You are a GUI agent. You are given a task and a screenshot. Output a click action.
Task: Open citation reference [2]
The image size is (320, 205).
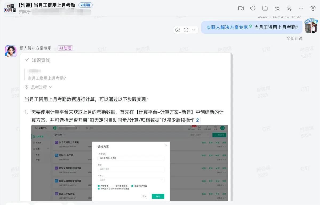pyautogui.click(x=197, y=120)
